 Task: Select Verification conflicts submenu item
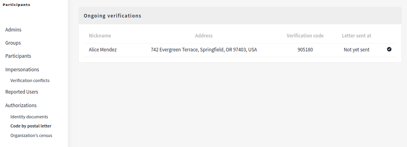point(30,80)
